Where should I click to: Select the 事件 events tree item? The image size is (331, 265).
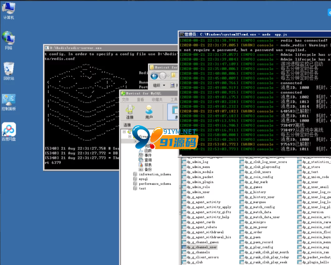coord(148,155)
